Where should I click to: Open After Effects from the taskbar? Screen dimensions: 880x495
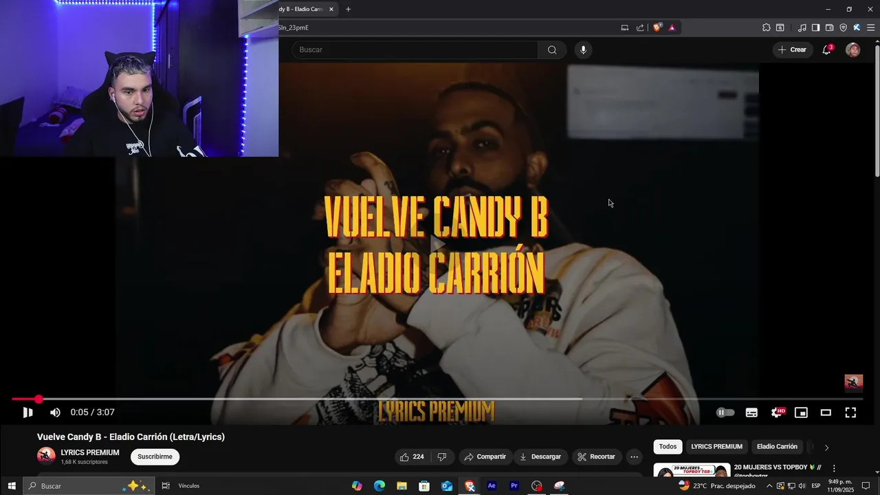(492, 486)
